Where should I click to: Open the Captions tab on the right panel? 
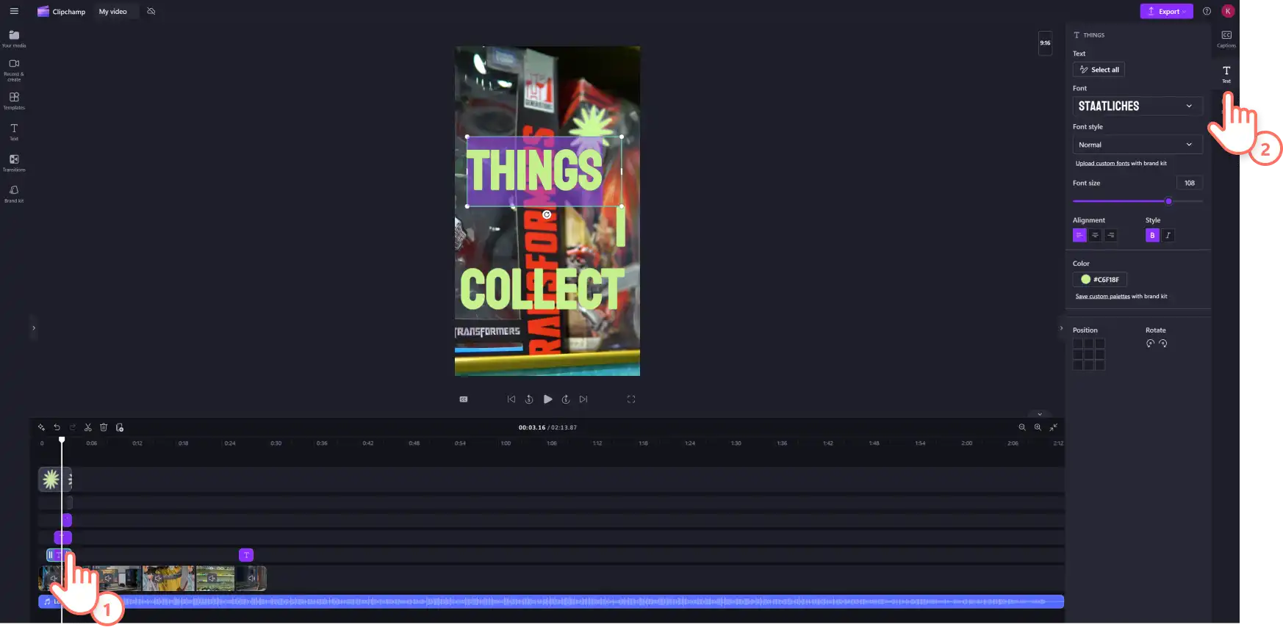[1226, 39]
